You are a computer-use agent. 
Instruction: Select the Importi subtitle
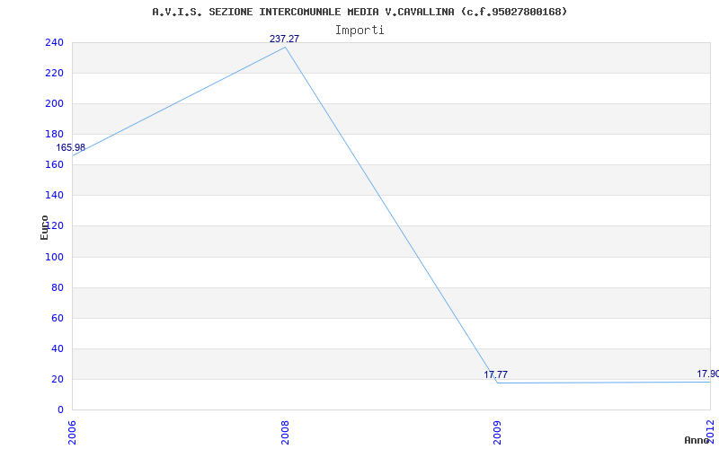click(x=359, y=31)
